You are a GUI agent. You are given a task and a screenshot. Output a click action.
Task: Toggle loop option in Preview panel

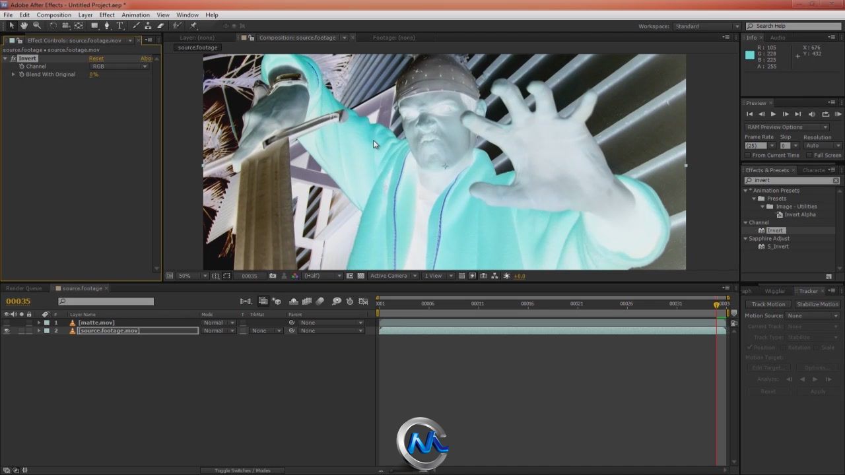825,114
